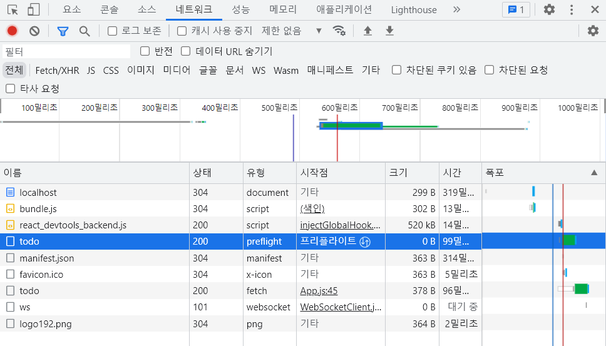Select the ws websocket request row

(x=240, y=307)
